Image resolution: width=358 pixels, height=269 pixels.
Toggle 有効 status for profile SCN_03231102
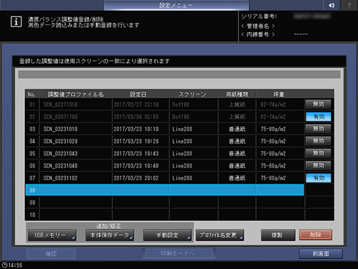[x=319, y=178]
